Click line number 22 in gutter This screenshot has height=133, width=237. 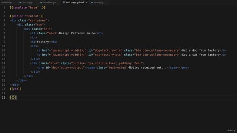pos(3,98)
